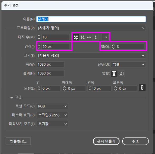The width and height of the screenshot is (155, 154).
Task: Click the 열 columns value field
Action: (130, 47)
